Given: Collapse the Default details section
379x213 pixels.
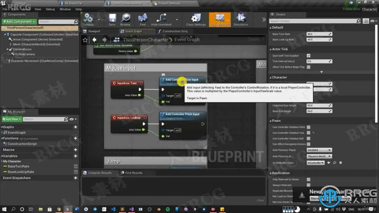Looking at the screenshot, I should (271, 27).
